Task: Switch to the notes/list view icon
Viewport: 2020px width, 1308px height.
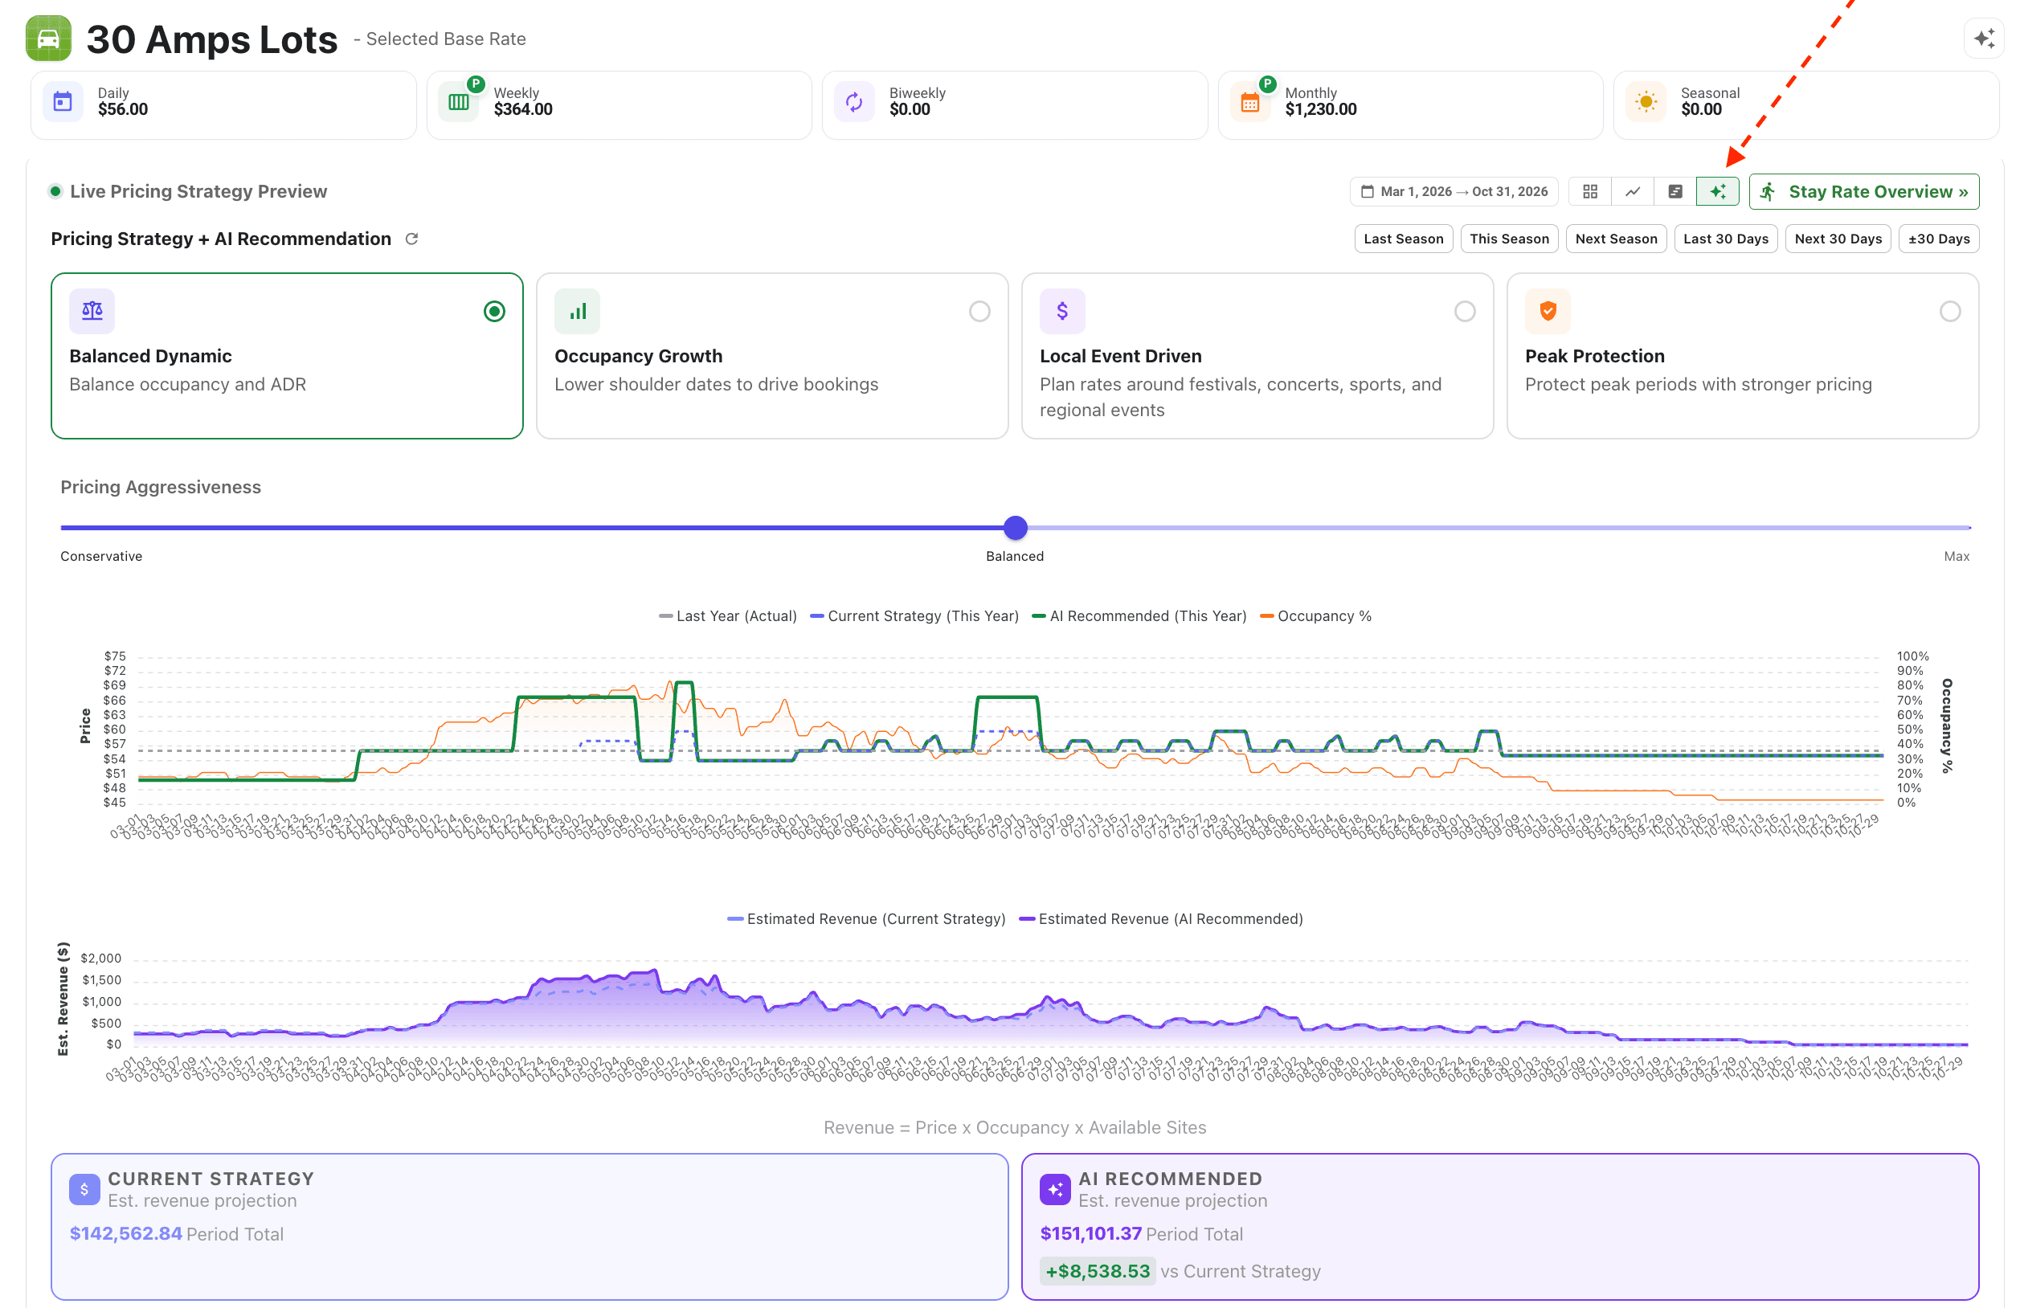Action: [x=1674, y=192]
